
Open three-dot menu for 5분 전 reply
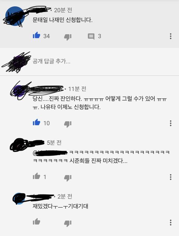click(x=170, y=177)
